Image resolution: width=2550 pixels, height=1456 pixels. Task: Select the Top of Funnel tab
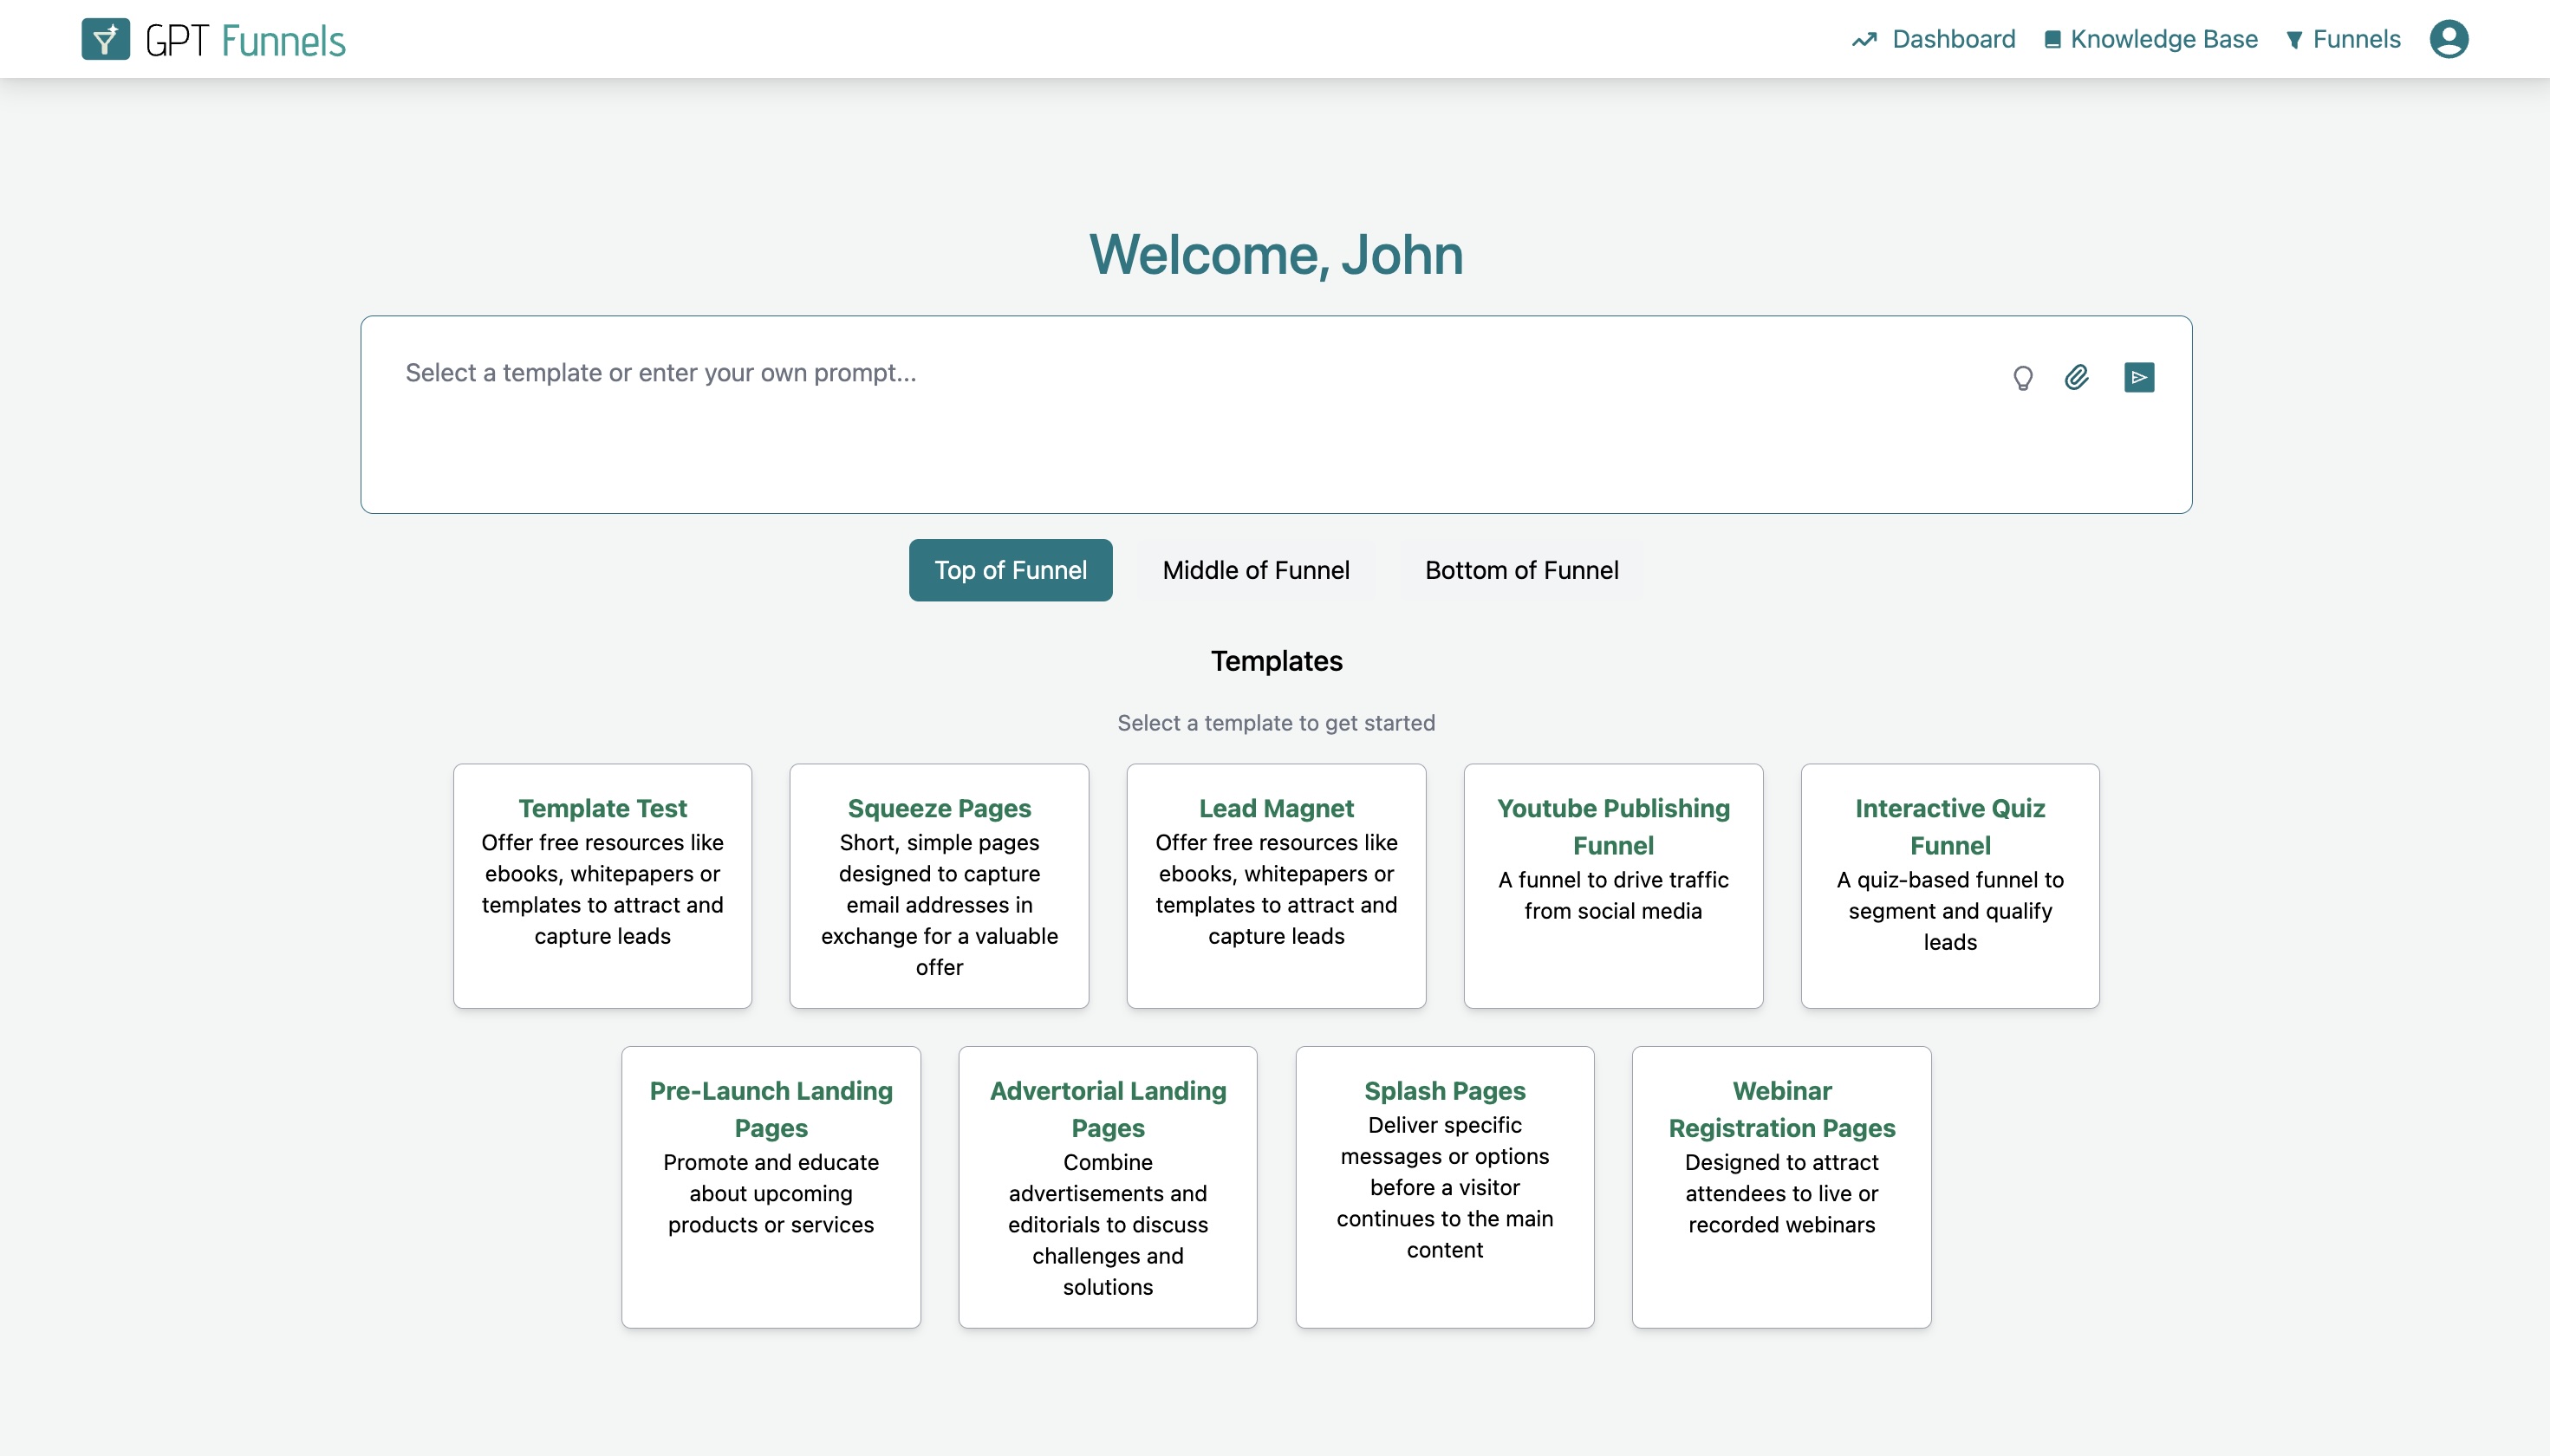point(1010,570)
